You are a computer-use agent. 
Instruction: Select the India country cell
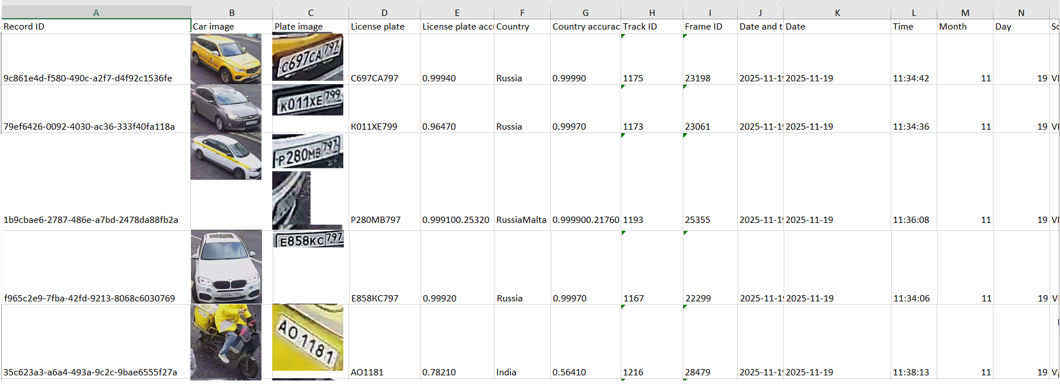[522, 342]
